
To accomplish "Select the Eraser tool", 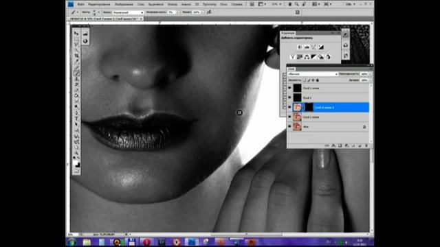I will (x=76, y=90).
